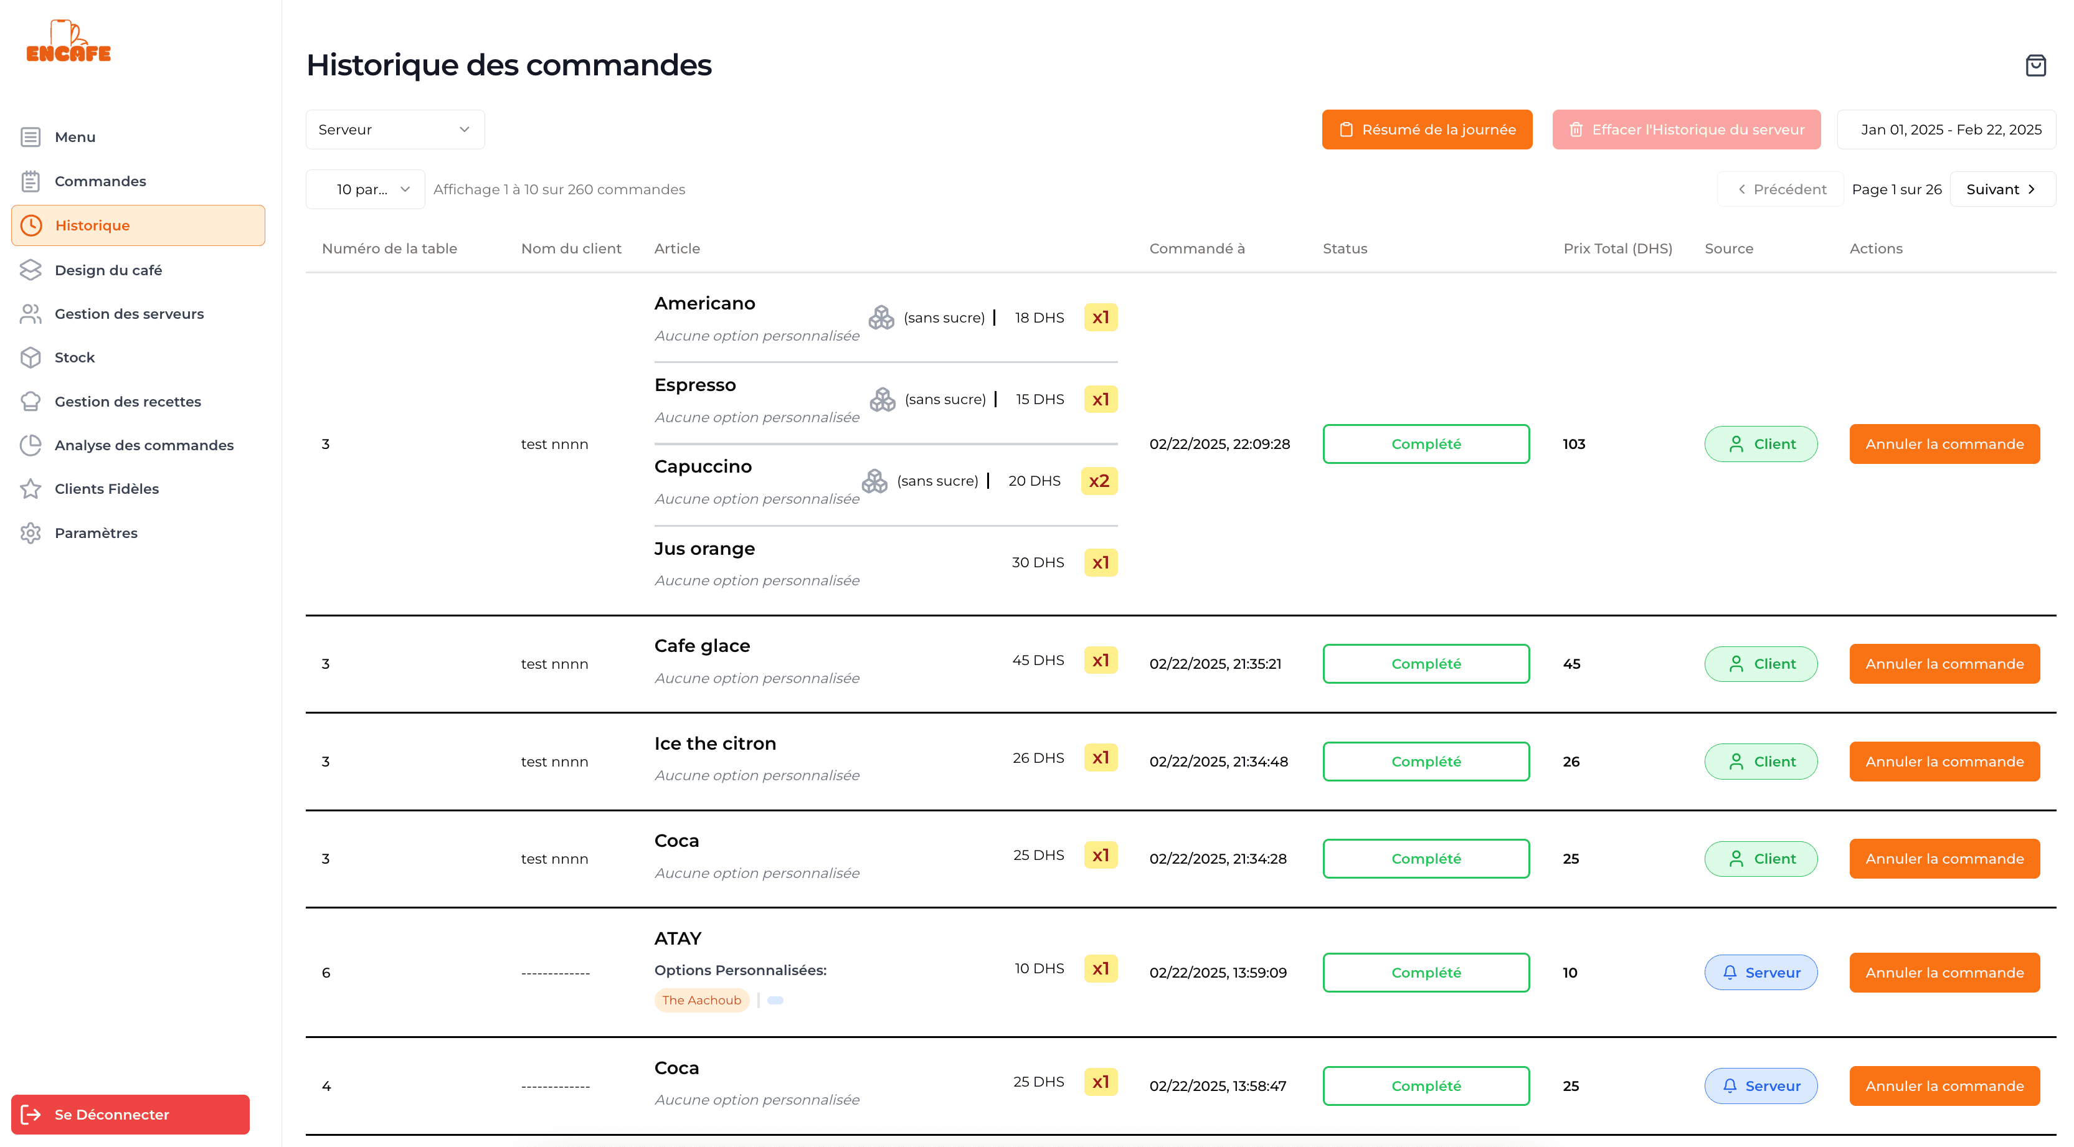Click the x1 quantity badge for Jus orange
2074x1147 pixels.
click(x=1101, y=563)
